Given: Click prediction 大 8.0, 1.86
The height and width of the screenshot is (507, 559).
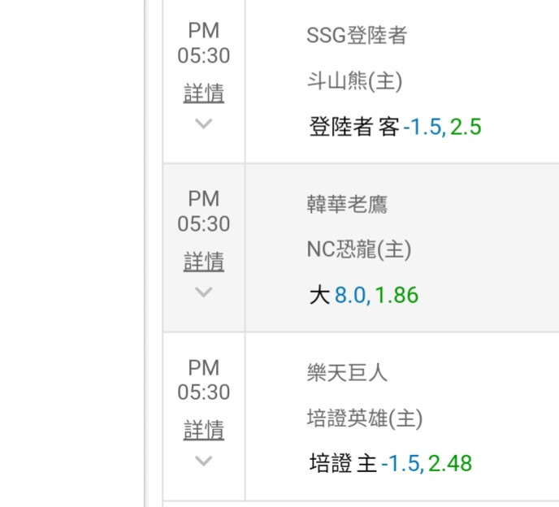Looking at the screenshot, I should click(364, 295).
